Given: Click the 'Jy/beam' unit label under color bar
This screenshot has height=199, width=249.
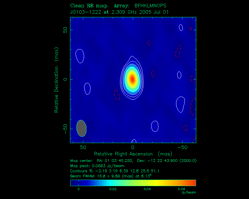Looking at the screenshot, I should pos(189,192).
